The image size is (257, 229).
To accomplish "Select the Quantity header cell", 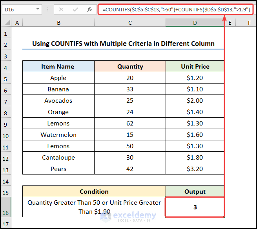I will click(130, 66).
